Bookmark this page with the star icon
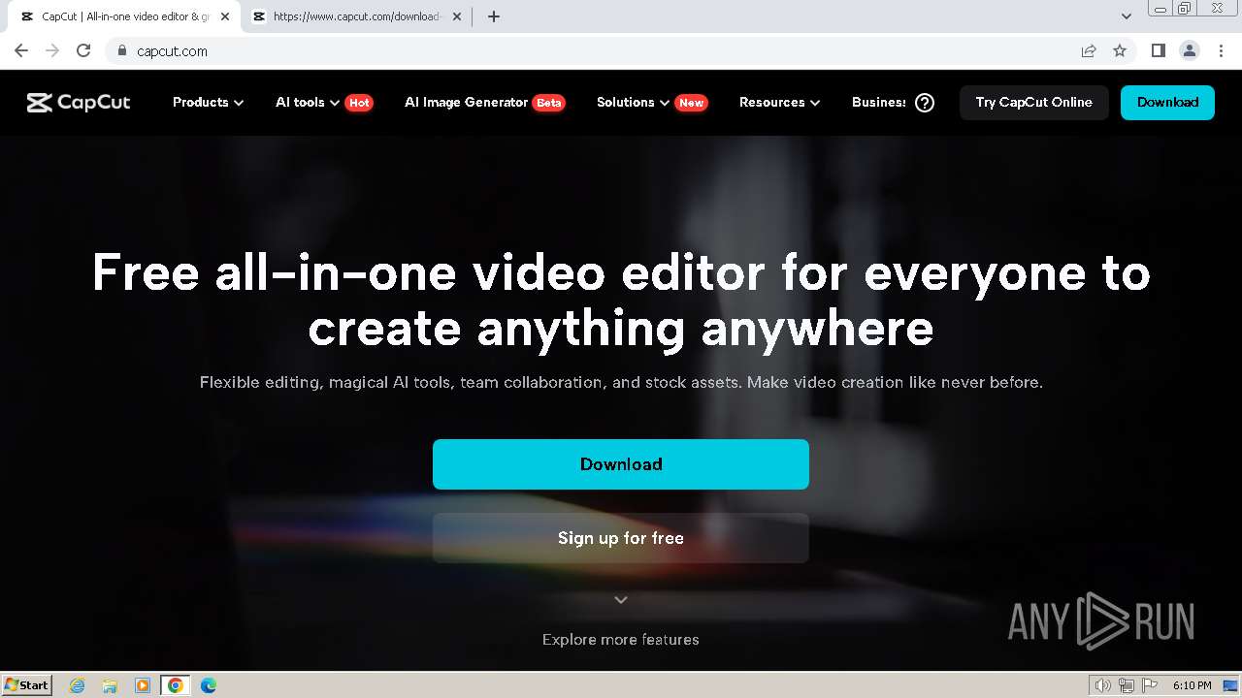Screen dimensions: 1242x698 tap(1120, 51)
